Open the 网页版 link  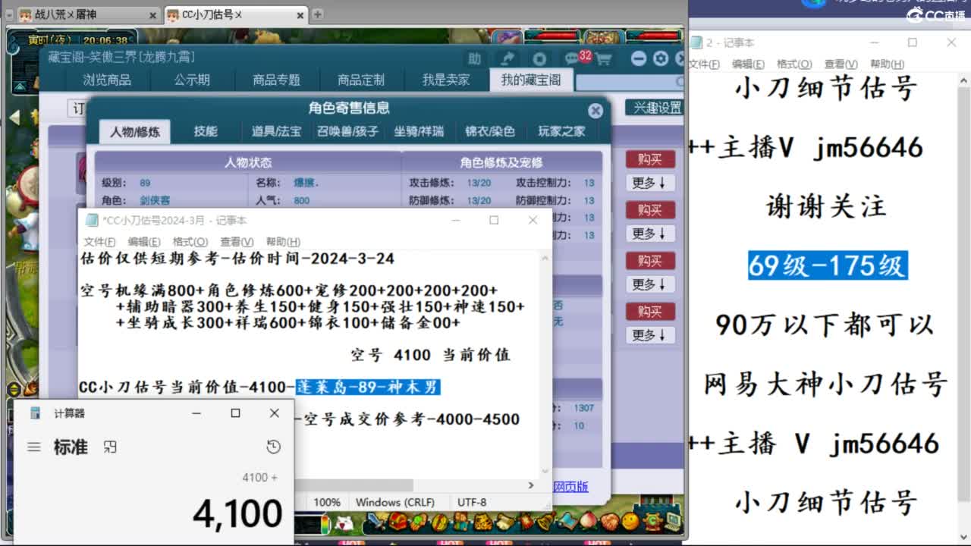coord(570,487)
